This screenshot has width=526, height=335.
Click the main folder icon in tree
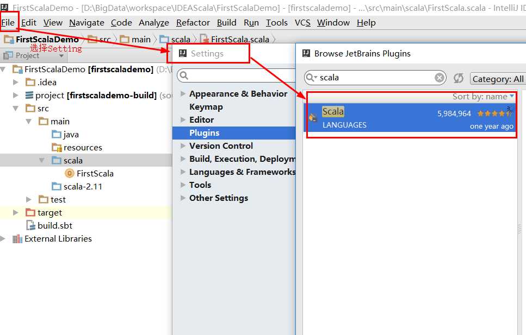[x=44, y=121]
